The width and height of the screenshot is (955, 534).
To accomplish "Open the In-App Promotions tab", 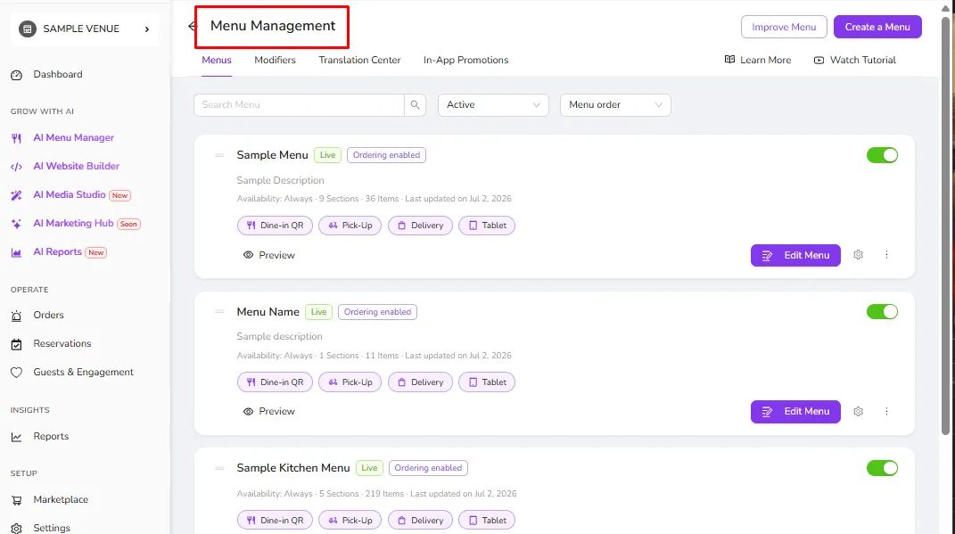I will pyautogui.click(x=465, y=61).
